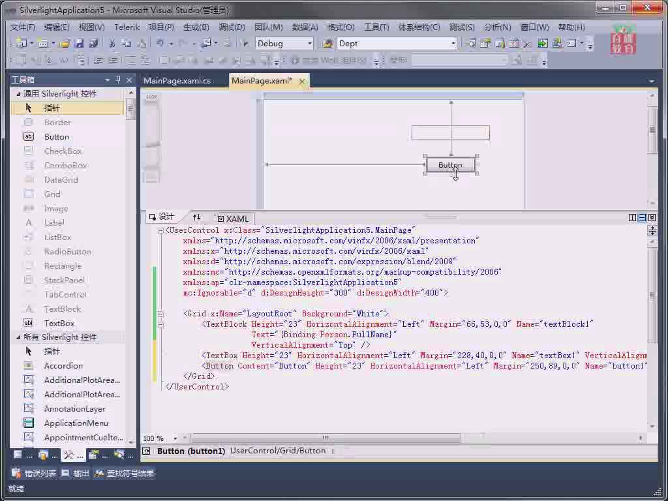The image size is (668, 501).
Task: Open the 调试(D) menu
Action: (232, 27)
